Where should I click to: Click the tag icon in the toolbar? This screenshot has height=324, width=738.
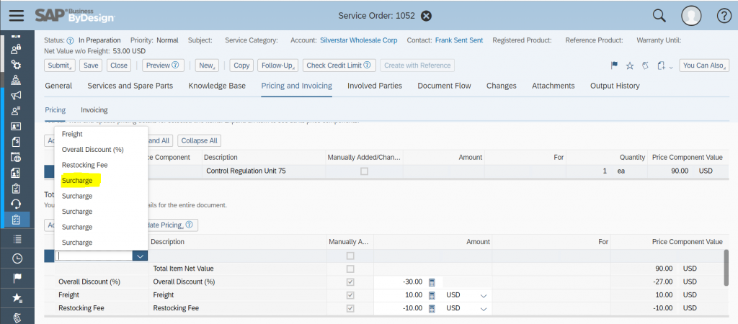point(645,66)
